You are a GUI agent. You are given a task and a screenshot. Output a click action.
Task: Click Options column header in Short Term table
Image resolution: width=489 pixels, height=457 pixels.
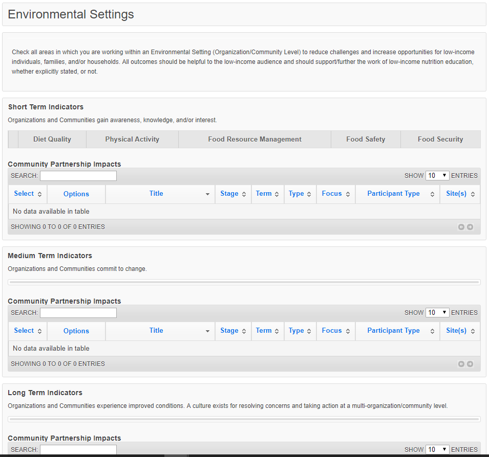(76, 194)
